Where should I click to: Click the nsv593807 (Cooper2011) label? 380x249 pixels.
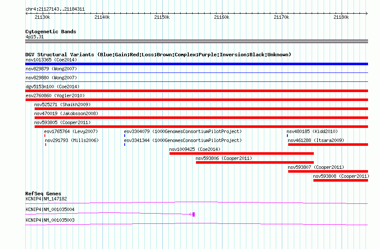coord(316,167)
